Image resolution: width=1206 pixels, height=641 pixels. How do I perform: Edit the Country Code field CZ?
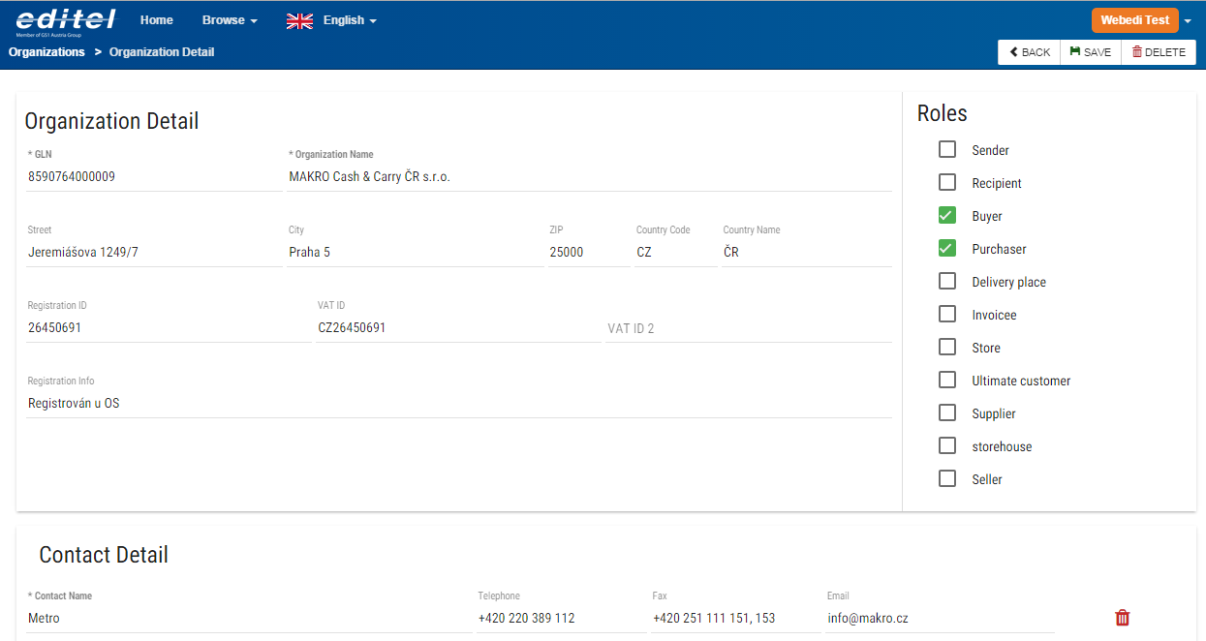676,253
